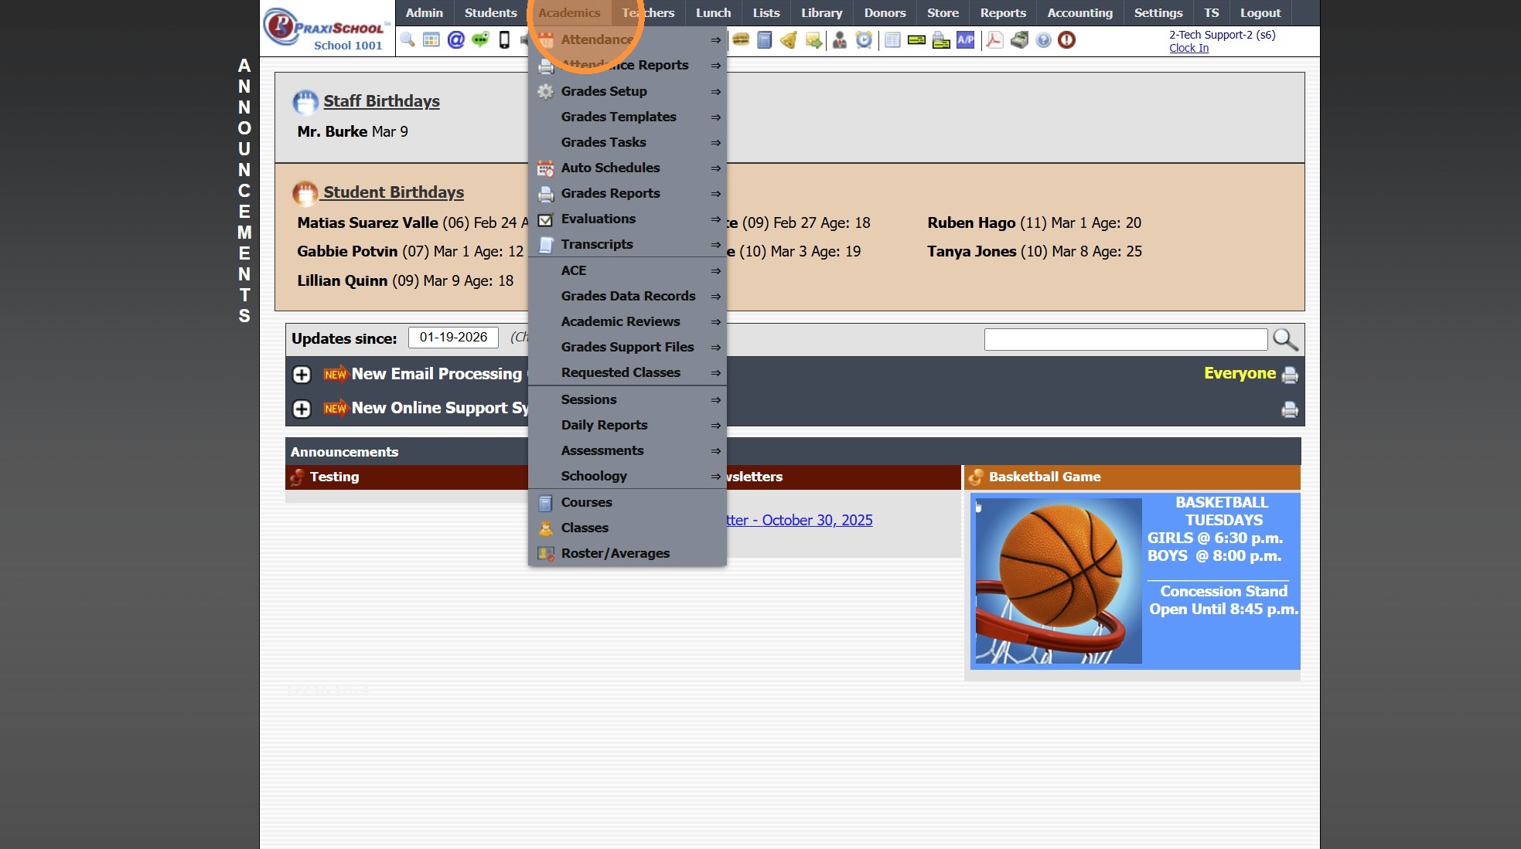Click the hamburger lunch toolbar icon

pyautogui.click(x=741, y=40)
